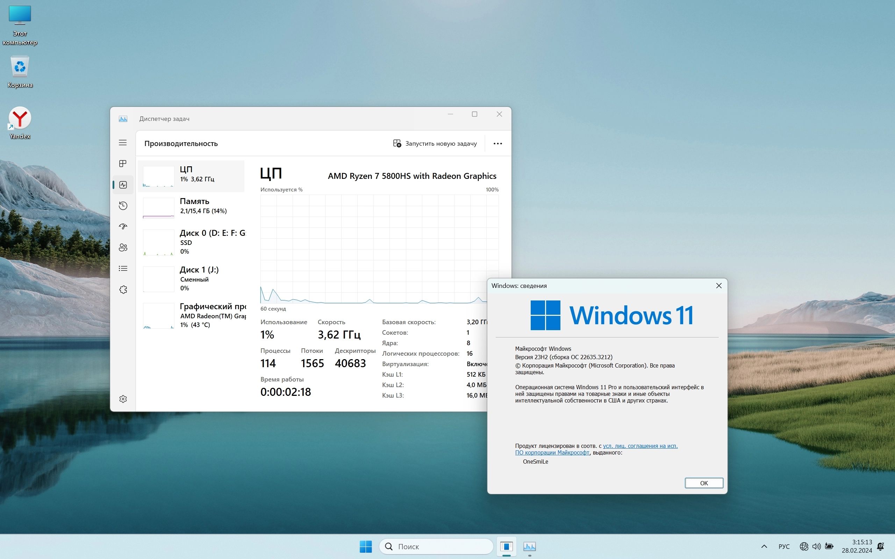
Task: Open the Users page icon
Action: [123, 247]
